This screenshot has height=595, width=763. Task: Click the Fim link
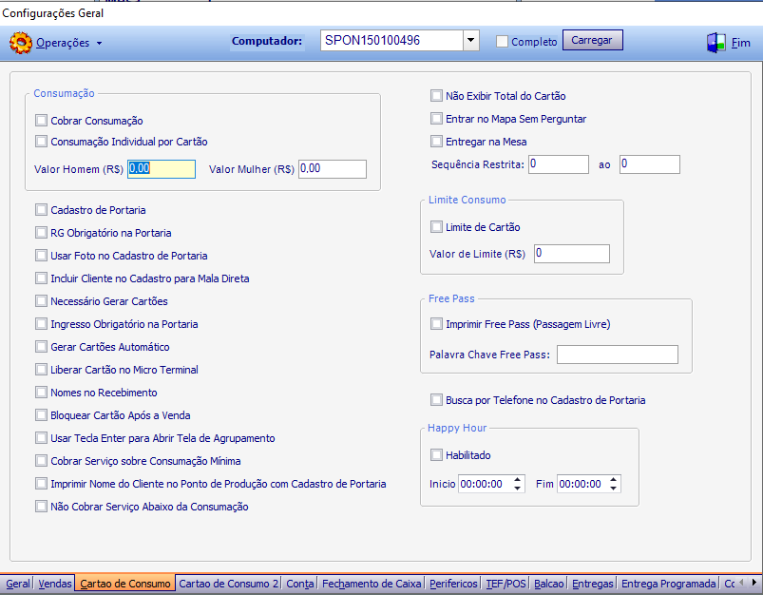[x=740, y=43]
